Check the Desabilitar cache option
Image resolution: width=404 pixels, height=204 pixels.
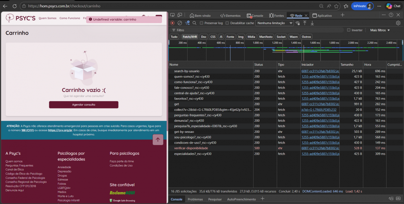[227, 23]
